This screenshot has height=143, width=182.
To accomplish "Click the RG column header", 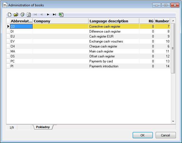I will (147, 21).
